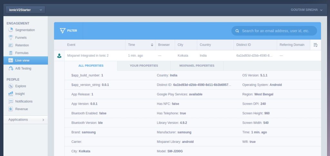This screenshot has height=156, width=330.
Task: Click the Retention grid icon
Action: (11, 45)
